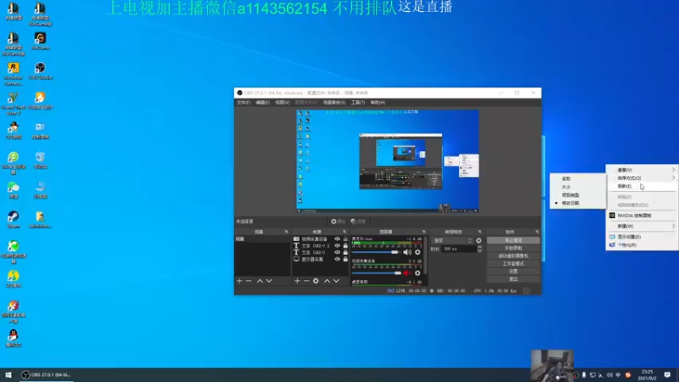
Task: Click the transition duration 300 ms field
Action: [458, 249]
